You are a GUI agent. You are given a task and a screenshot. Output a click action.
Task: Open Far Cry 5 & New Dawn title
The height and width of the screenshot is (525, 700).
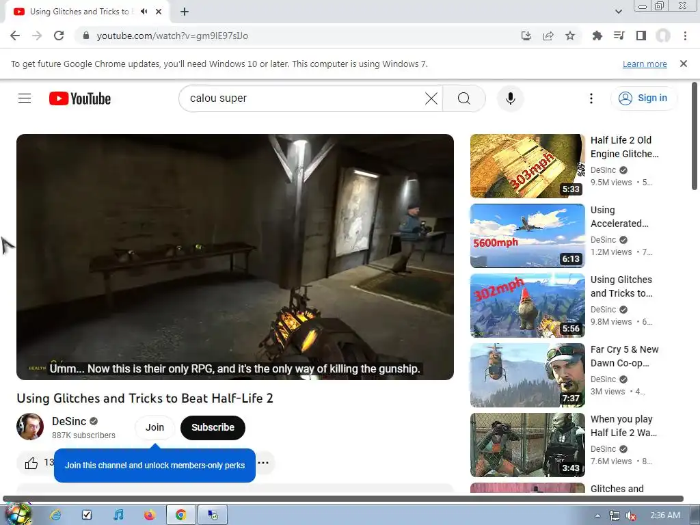(625, 355)
